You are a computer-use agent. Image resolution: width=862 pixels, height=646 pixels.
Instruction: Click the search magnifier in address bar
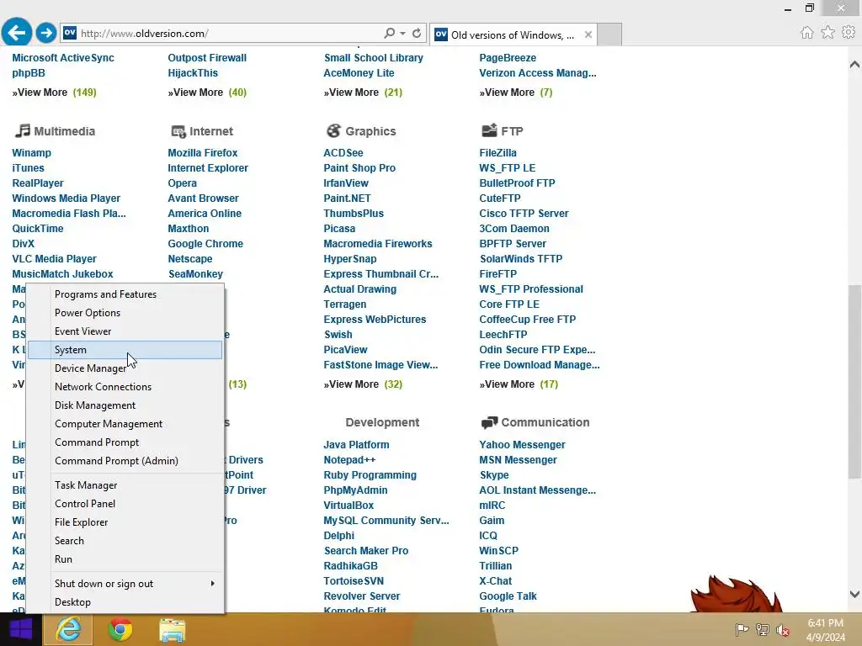pyautogui.click(x=389, y=33)
